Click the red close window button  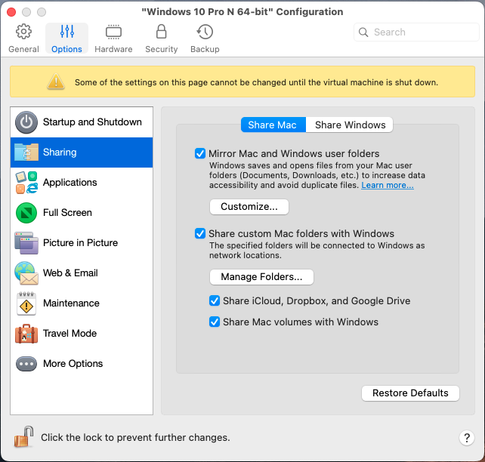(11, 12)
